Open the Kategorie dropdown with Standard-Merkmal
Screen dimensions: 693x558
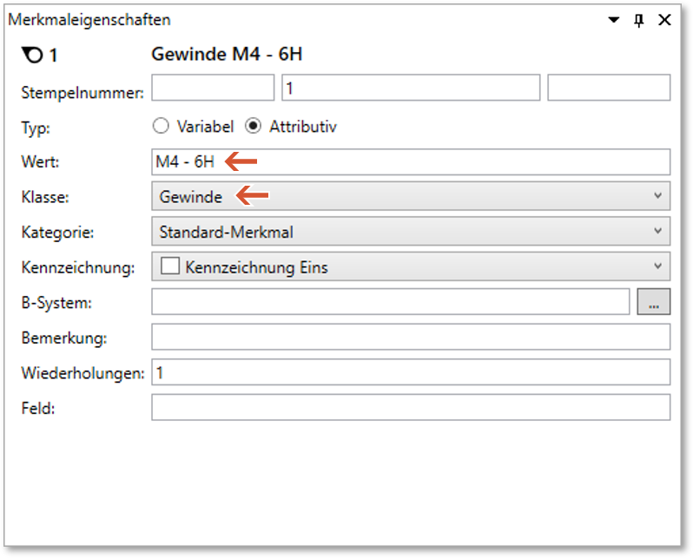click(657, 232)
